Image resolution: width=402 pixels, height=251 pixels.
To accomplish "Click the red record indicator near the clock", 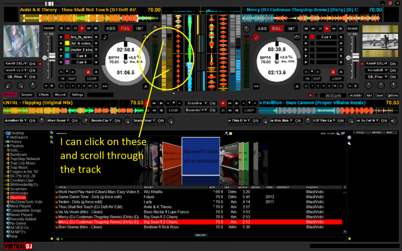I will point(311,95).
